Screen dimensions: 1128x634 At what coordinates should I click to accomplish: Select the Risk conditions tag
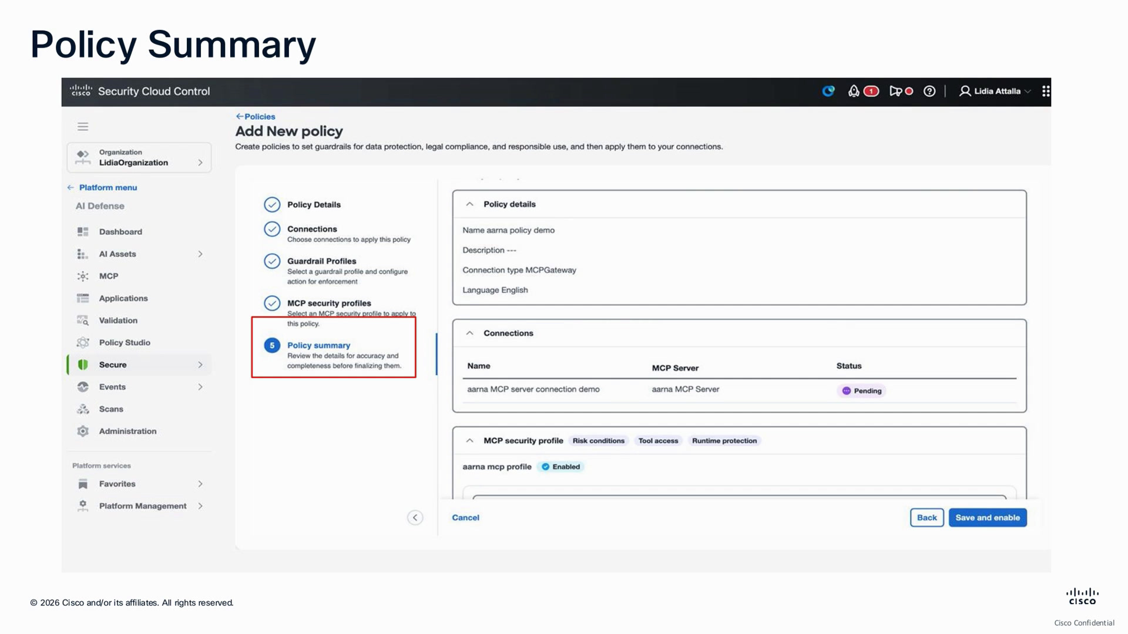[599, 441]
